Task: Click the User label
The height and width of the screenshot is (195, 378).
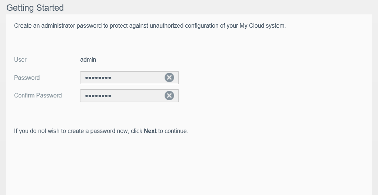Action: [x=20, y=59]
